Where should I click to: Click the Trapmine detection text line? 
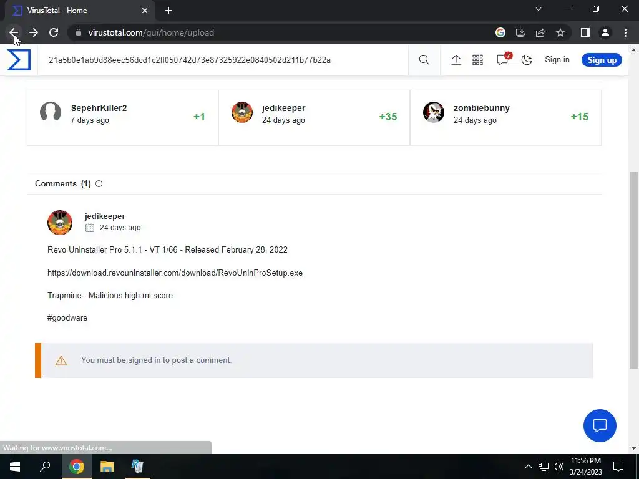click(x=110, y=295)
